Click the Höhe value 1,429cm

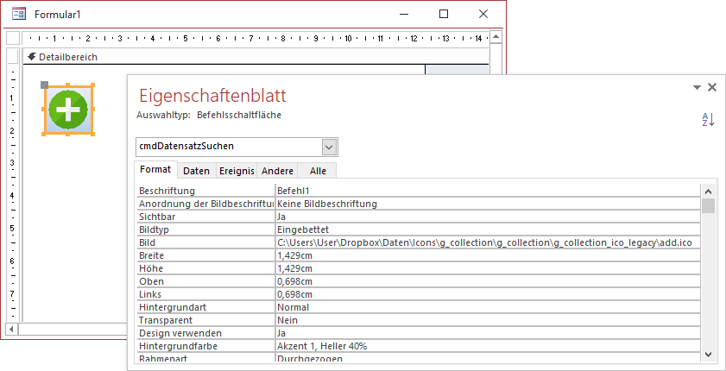click(x=488, y=268)
